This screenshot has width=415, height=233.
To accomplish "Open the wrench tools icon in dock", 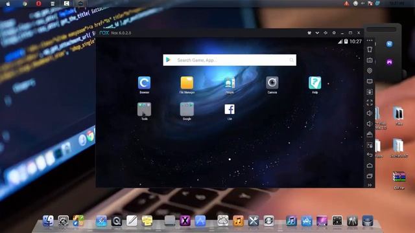I will (x=254, y=221).
